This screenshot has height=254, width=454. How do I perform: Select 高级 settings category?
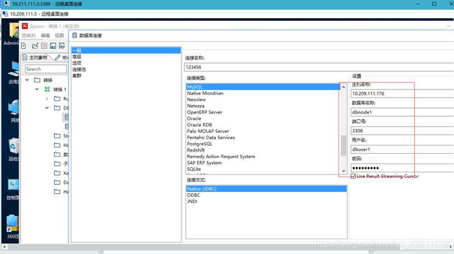click(x=127, y=57)
